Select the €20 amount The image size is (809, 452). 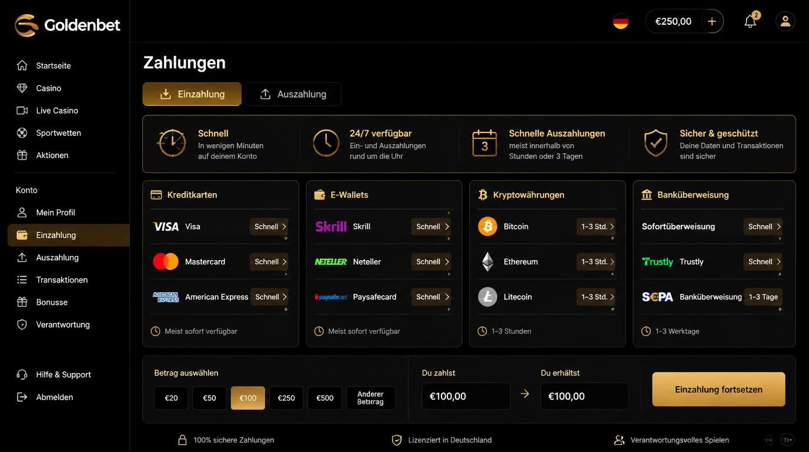[171, 398]
